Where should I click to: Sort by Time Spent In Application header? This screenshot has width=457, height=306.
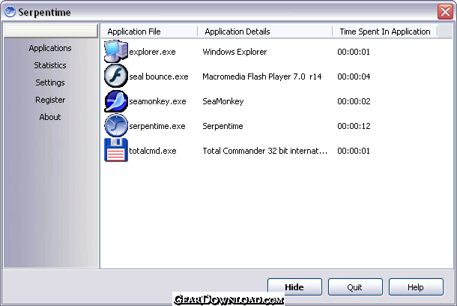[385, 31]
